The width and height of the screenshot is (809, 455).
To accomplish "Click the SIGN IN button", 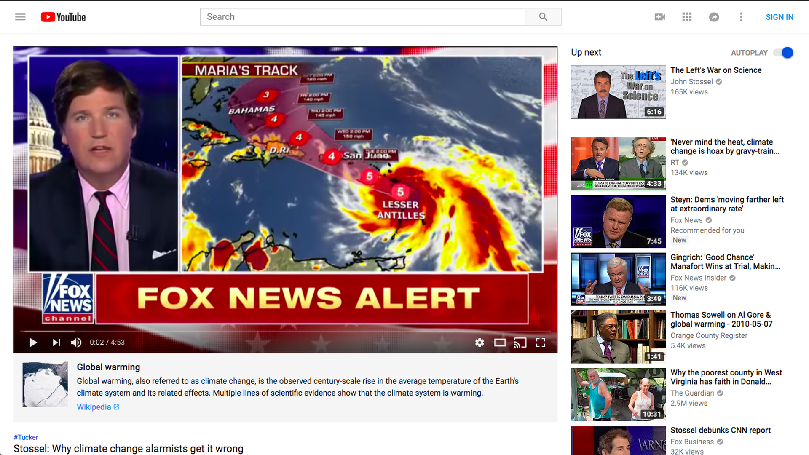I will pos(780,17).
